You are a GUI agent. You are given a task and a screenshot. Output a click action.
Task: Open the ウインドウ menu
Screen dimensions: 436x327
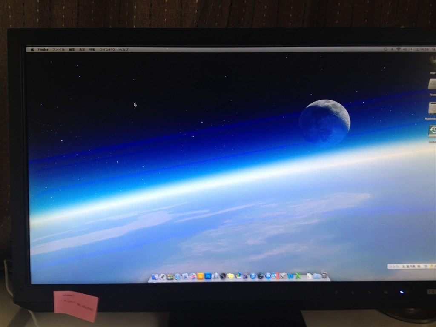coord(107,49)
